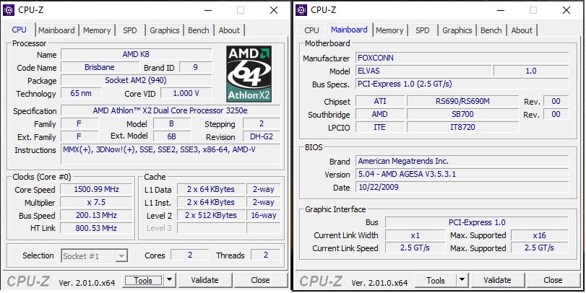Click specification AMD Athlon X2 3250e field
Viewport: 586px width, 293px height.
tap(171, 111)
